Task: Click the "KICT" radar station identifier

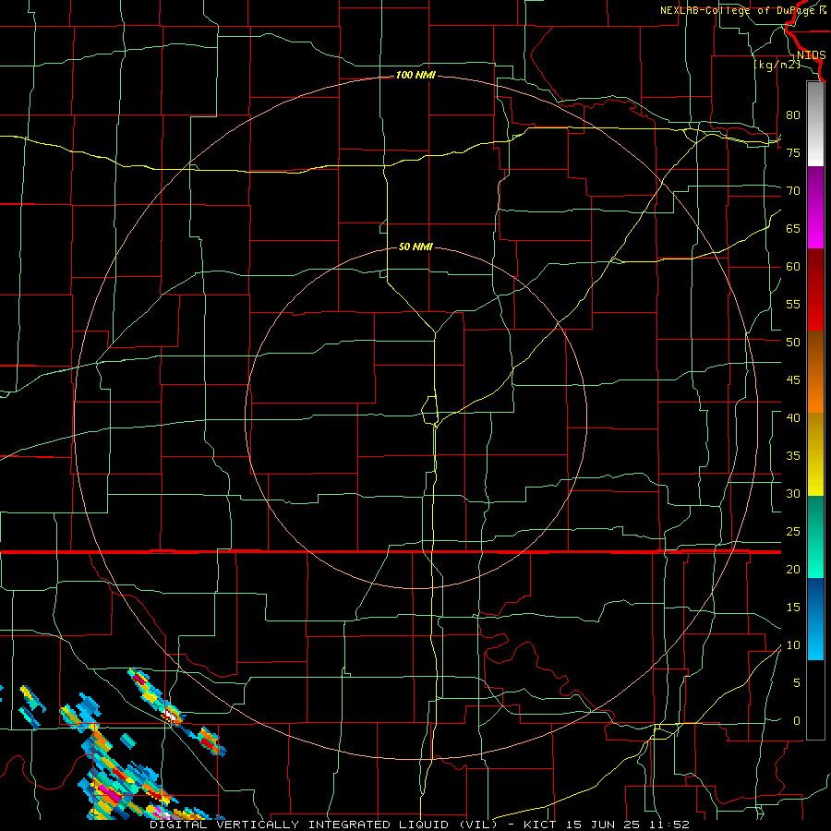Action: pyautogui.click(x=540, y=825)
